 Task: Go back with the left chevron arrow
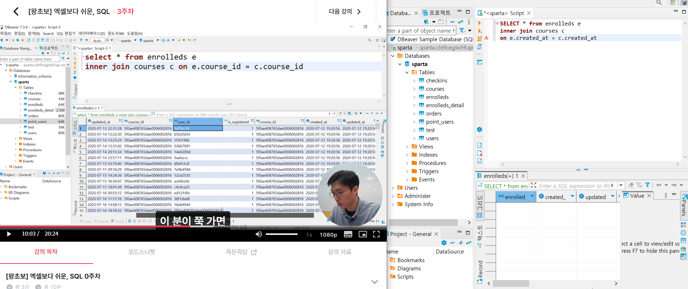coord(16,11)
